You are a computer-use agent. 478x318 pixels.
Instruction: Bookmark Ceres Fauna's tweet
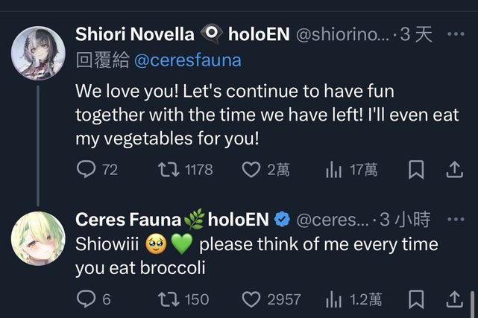pyautogui.click(x=416, y=299)
